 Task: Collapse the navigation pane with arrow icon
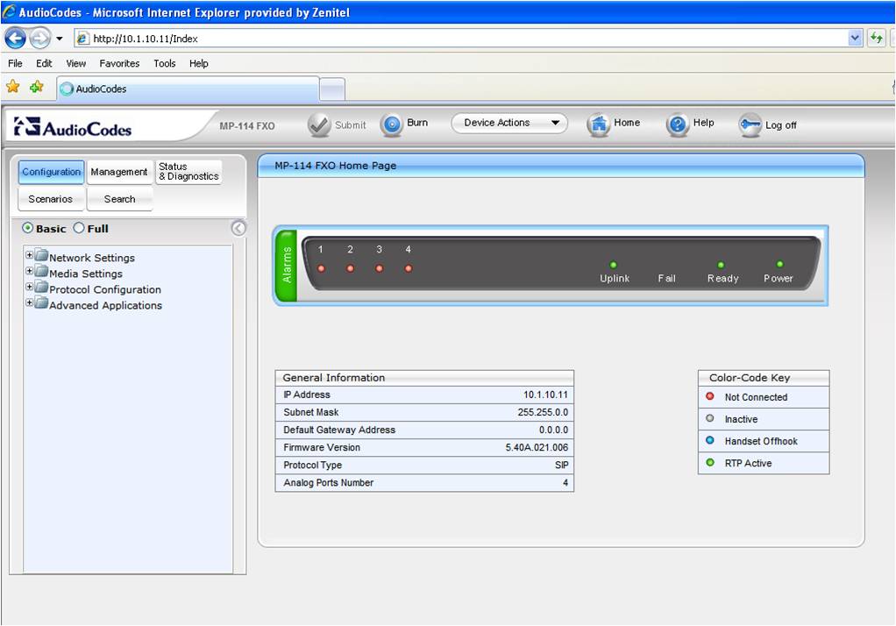pyautogui.click(x=238, y=228)
